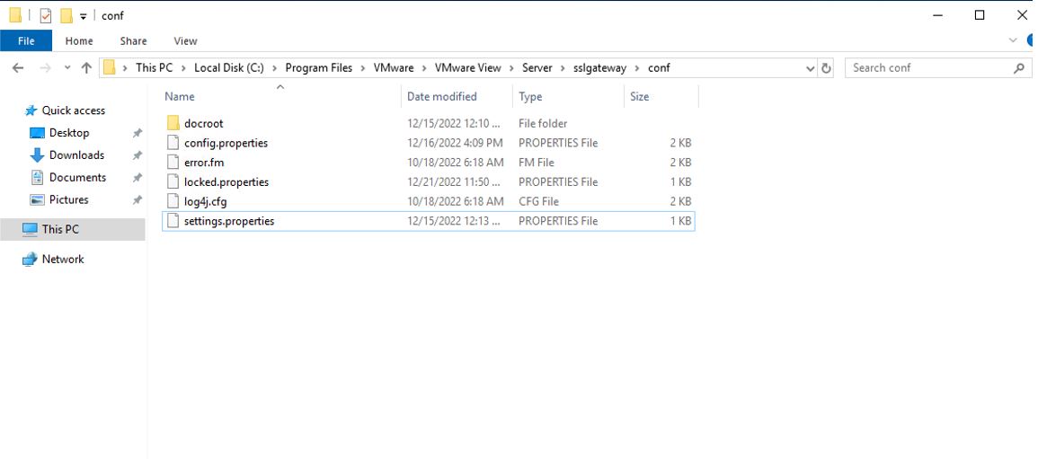The image size is (1038, 459).
Task: Click the Forward navigation arrow
Action: click(x=45, y=67)
